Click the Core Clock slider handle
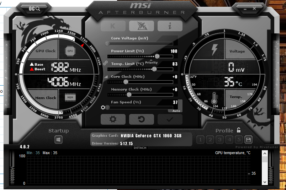 126,82
